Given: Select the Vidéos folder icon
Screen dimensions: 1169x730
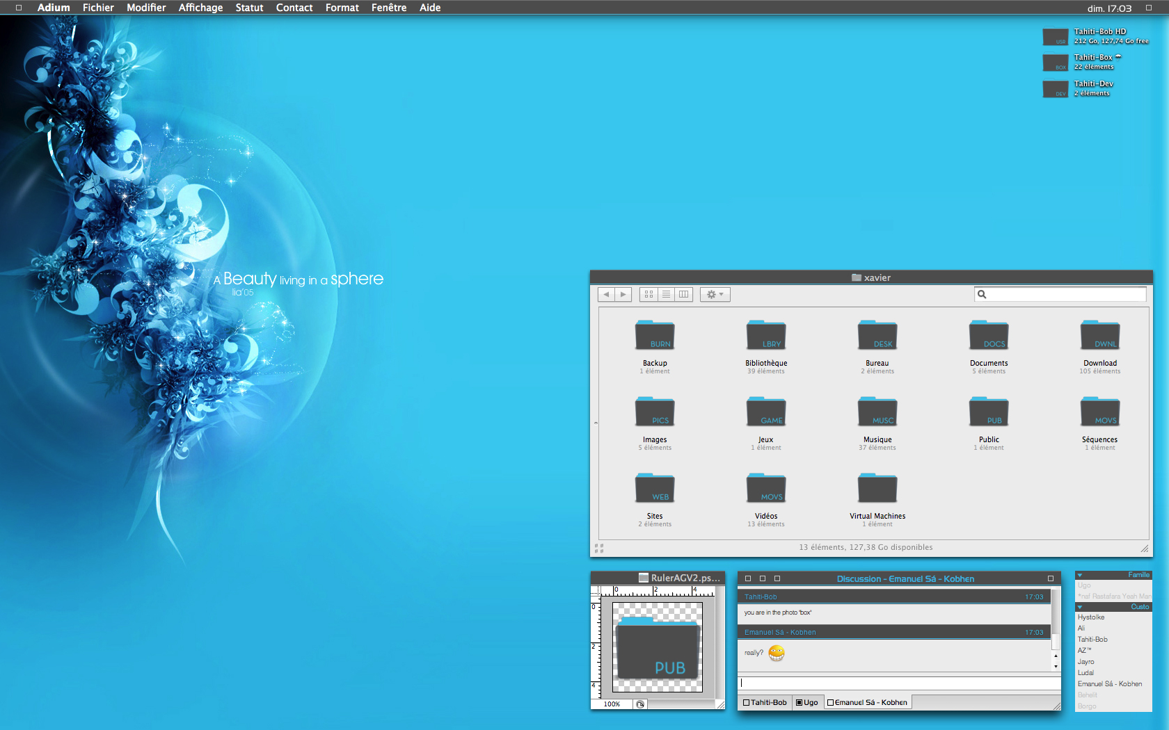Looking at the screenshot, I should click(x=766, y=488).
